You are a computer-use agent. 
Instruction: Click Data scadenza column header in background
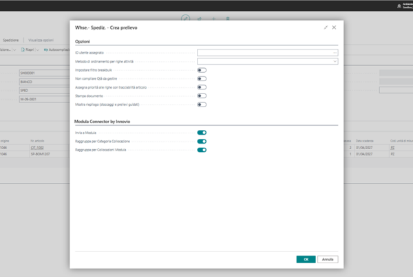pyautogui.click(x=364, y=141)
